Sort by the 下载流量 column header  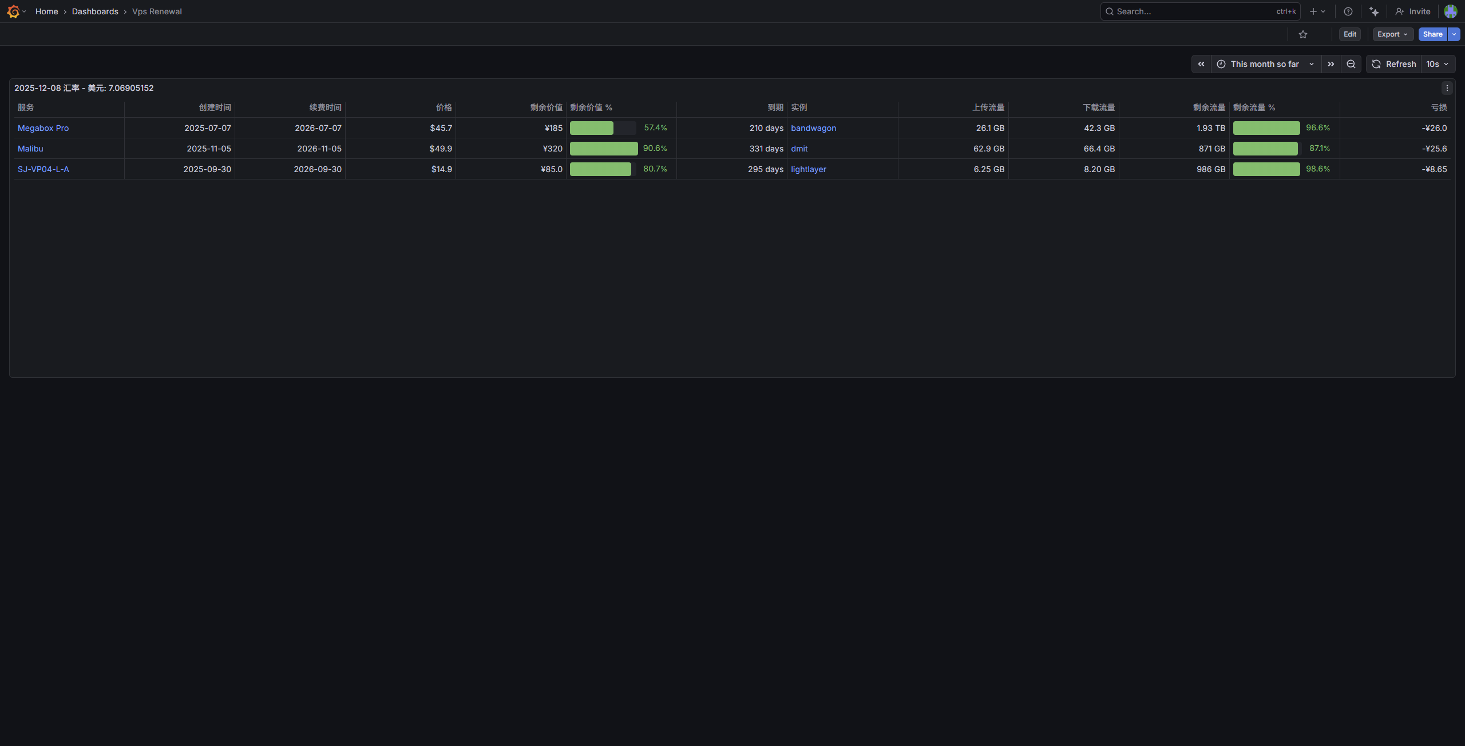coord(1099,107)
